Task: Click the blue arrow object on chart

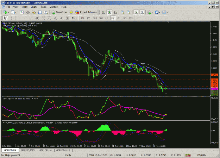Action: click(x=33, y=42)
